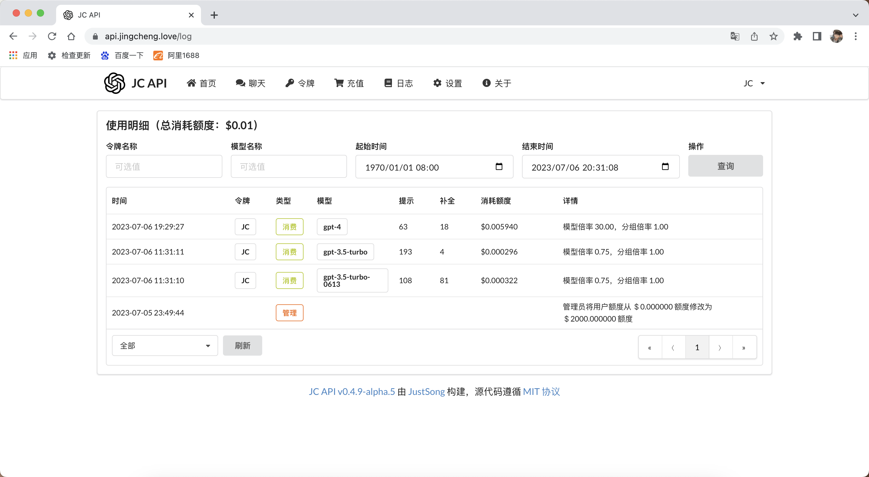Open Google Translate in the address bar
869x477 pixels.
[735, 36]
